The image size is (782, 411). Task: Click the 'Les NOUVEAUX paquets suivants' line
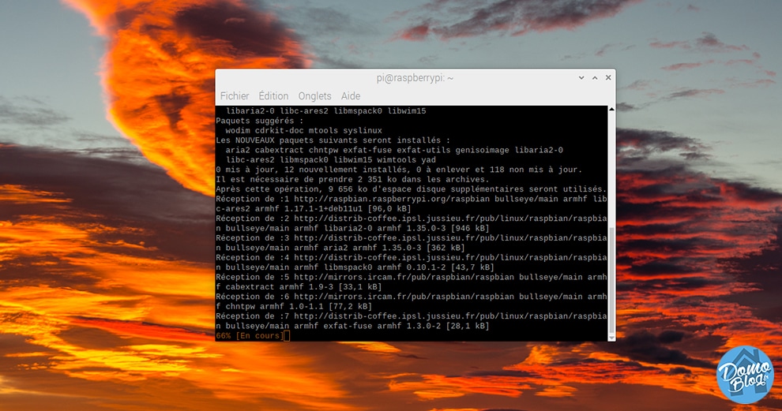[333, 140]
